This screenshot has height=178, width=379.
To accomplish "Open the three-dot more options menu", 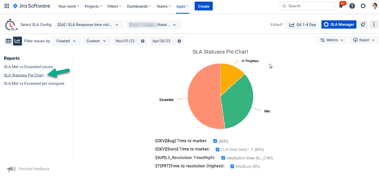I will click(374, 25).
